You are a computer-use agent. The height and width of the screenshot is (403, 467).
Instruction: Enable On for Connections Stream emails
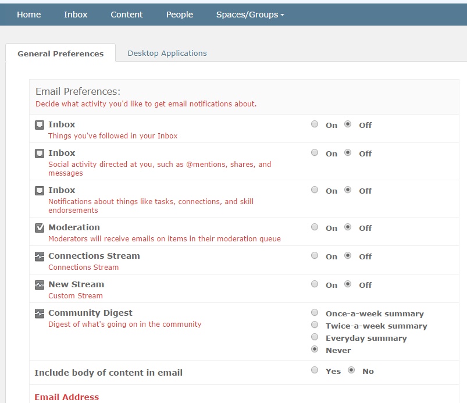coord(315,255)
